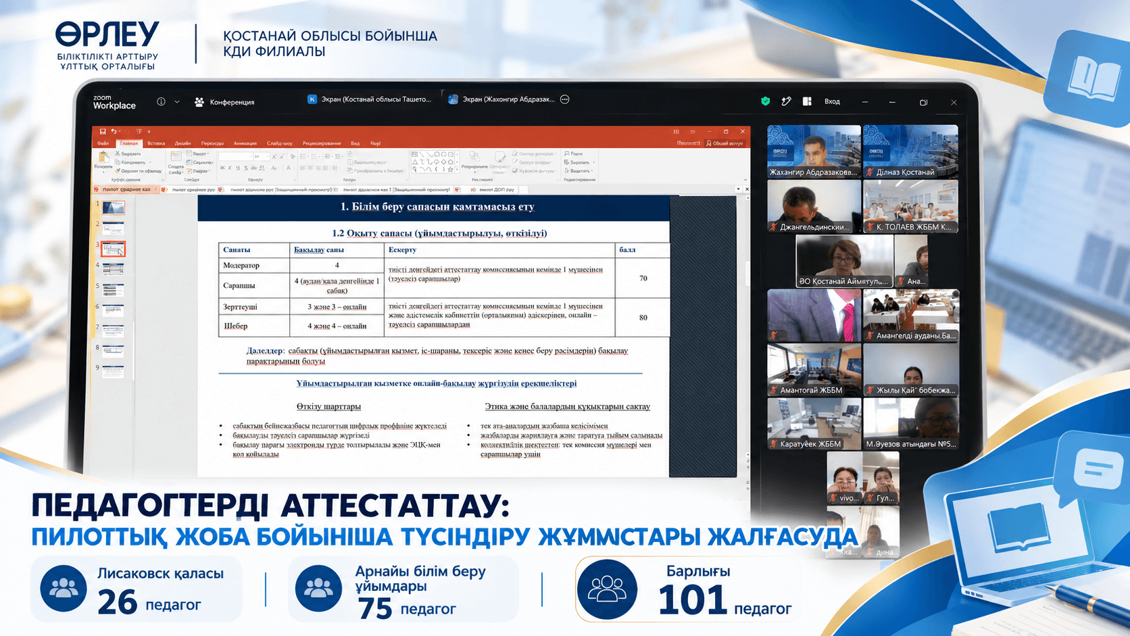Open the Вставка ribbon tab
This screenshot has width=1130, height=636.
pyautogui.click(x=156, y=143)
